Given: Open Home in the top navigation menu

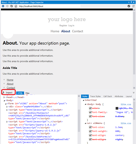Looking at the screenshot, I should tap(55, 31).
